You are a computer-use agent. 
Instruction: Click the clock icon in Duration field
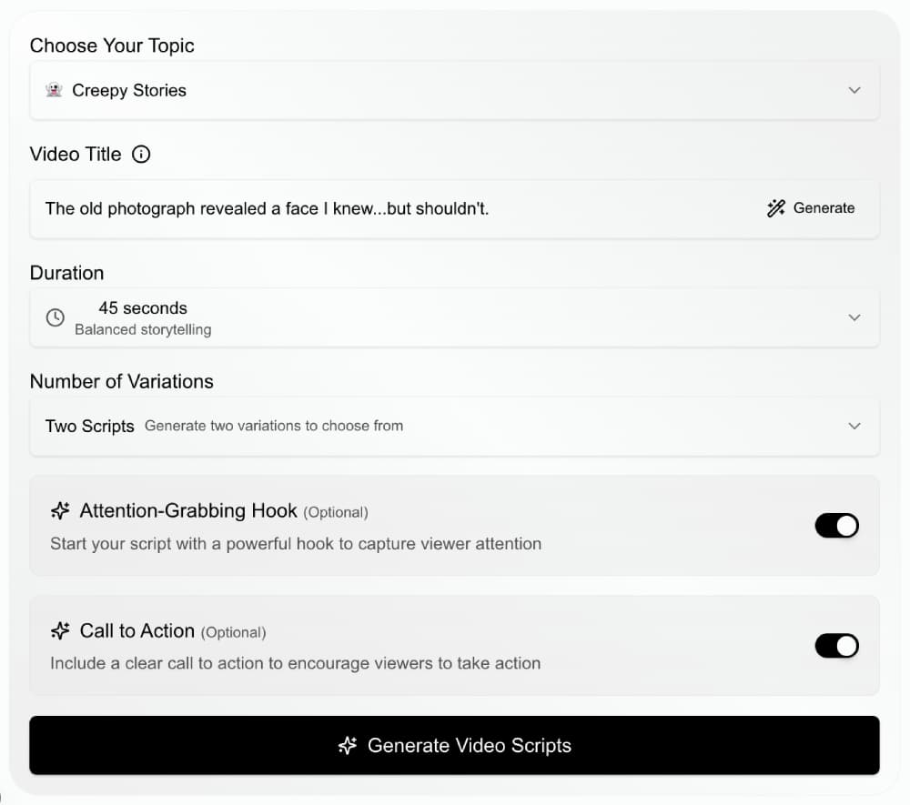point(56,317)
